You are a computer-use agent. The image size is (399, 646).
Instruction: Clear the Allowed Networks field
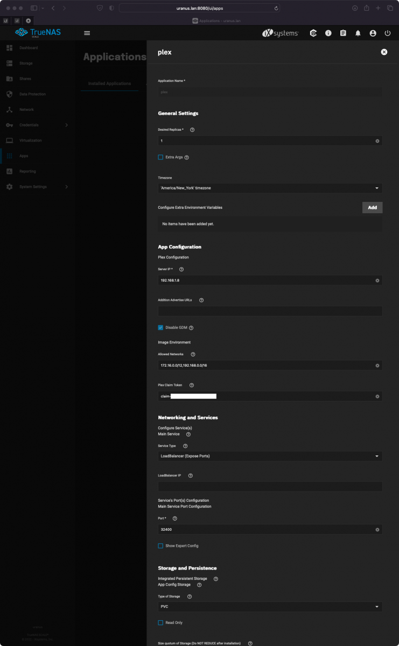click(377, 366)
